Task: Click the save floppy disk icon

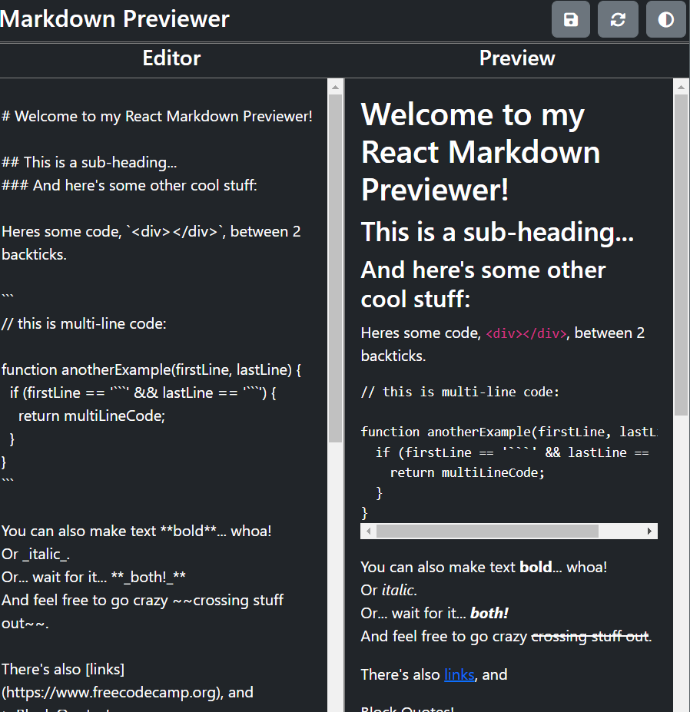Action: tap(571, 20)
